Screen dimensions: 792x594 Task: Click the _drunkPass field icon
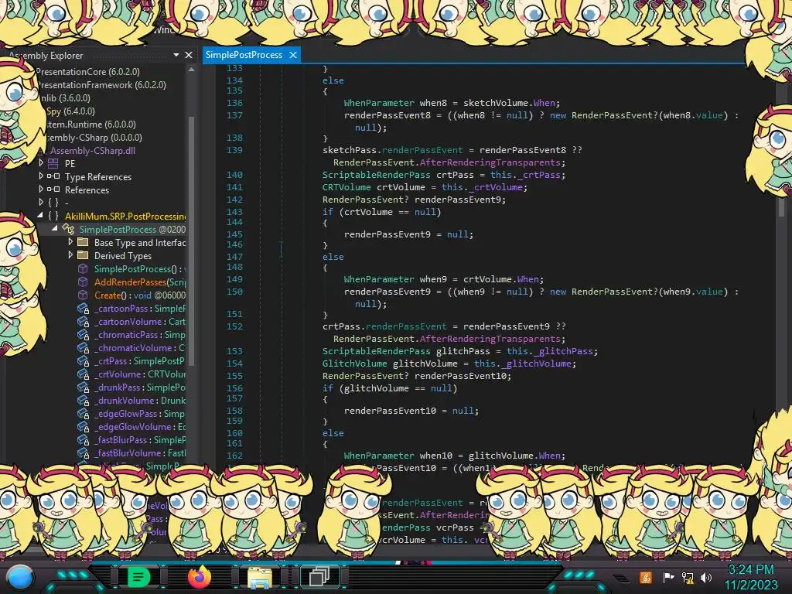84,387
